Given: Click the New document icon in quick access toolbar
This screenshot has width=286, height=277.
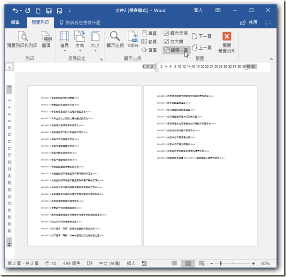Looking at the screenshot, I should pos(38,11).
